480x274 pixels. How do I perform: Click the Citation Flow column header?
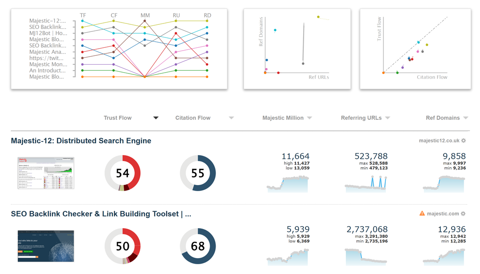193,118
